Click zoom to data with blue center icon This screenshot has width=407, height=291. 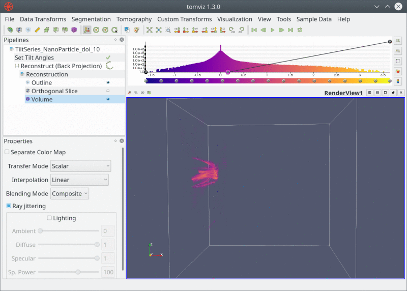tap(159, 30)
